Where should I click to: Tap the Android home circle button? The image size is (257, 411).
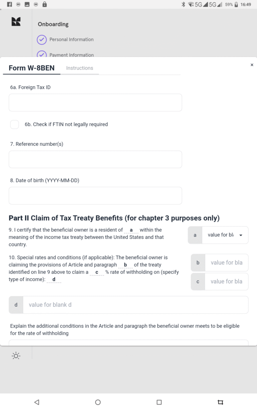coord(98,402)
